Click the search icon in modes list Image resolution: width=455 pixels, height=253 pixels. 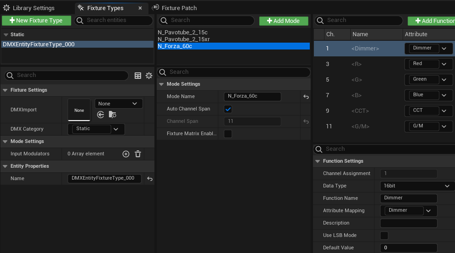164,20
